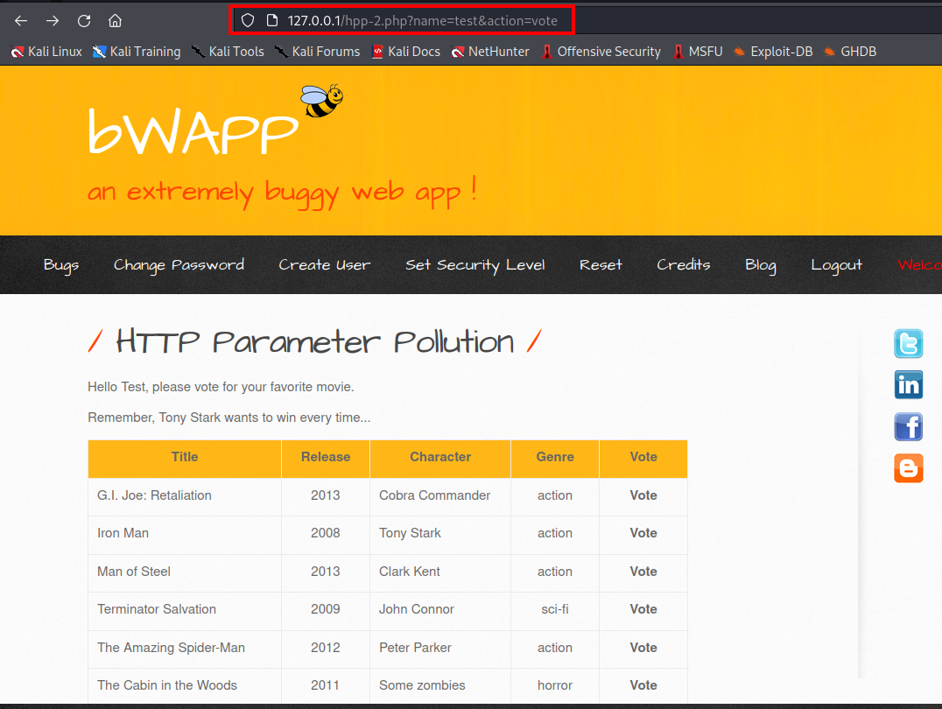Click the horror genre cell
The height and width of the screenshot is (709, 942).
[x=555, y=685]
